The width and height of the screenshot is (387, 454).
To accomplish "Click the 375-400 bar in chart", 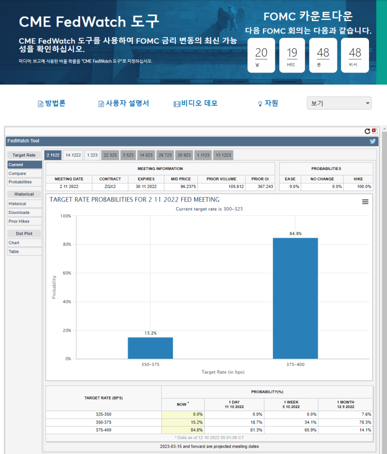I will 295,298.
